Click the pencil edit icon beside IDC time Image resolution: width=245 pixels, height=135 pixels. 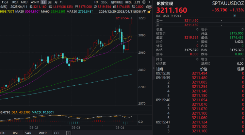pyautogui.click(x=235, y=16)
